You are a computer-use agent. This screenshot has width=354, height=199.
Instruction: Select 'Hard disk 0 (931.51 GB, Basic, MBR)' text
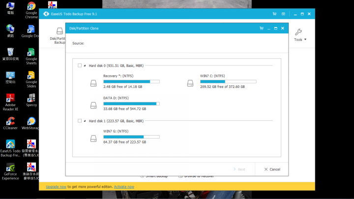point(116,66)
